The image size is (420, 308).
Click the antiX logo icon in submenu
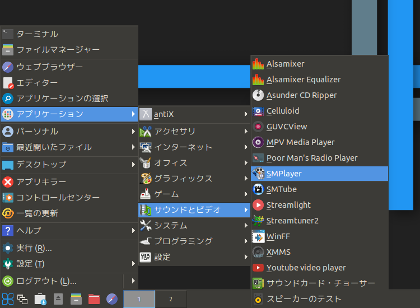(146, 114)
